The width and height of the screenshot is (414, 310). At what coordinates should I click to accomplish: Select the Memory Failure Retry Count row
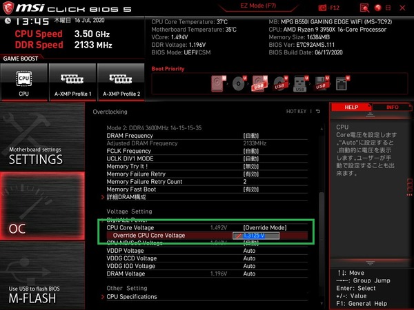(207, 182)
